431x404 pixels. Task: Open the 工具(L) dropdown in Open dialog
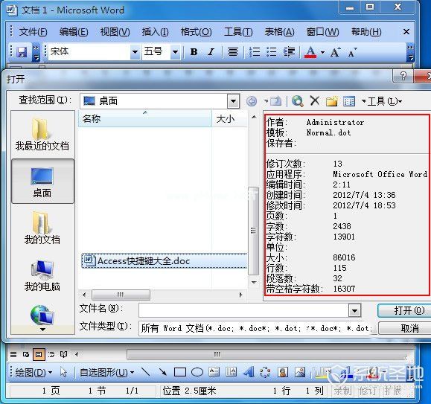385,101
